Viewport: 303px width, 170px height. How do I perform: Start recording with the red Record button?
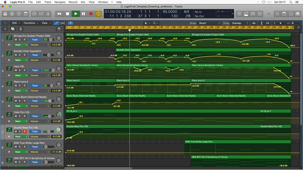click(x=91, y=14)
